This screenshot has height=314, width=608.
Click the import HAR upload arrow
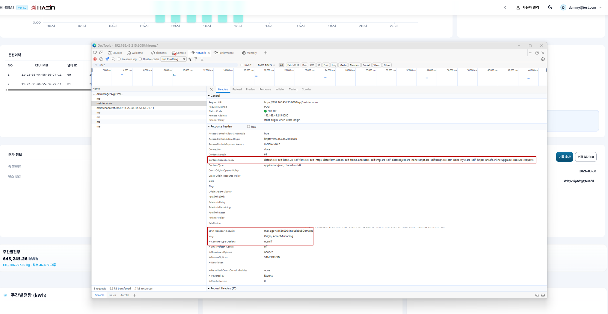tap(196, 59)
